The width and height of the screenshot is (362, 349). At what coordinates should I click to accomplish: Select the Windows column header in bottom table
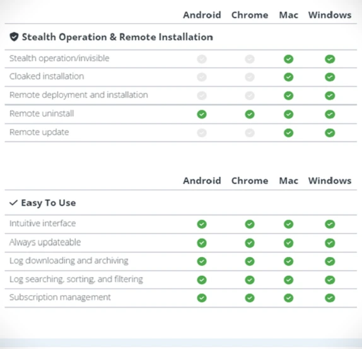[330, 181]
